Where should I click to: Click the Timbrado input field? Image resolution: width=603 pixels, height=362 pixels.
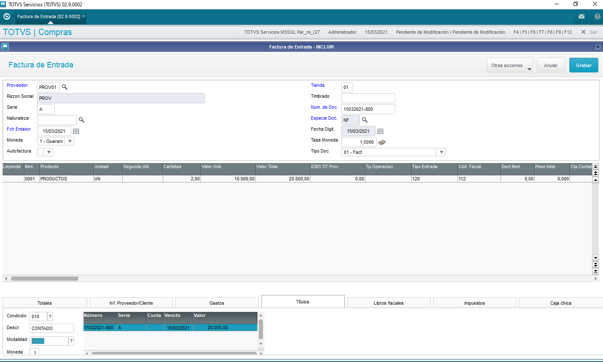[368, 98]
